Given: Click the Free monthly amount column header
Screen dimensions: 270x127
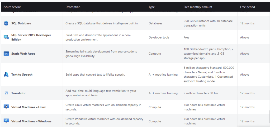Looking at the screenshot, I should (x=198, y=7).
